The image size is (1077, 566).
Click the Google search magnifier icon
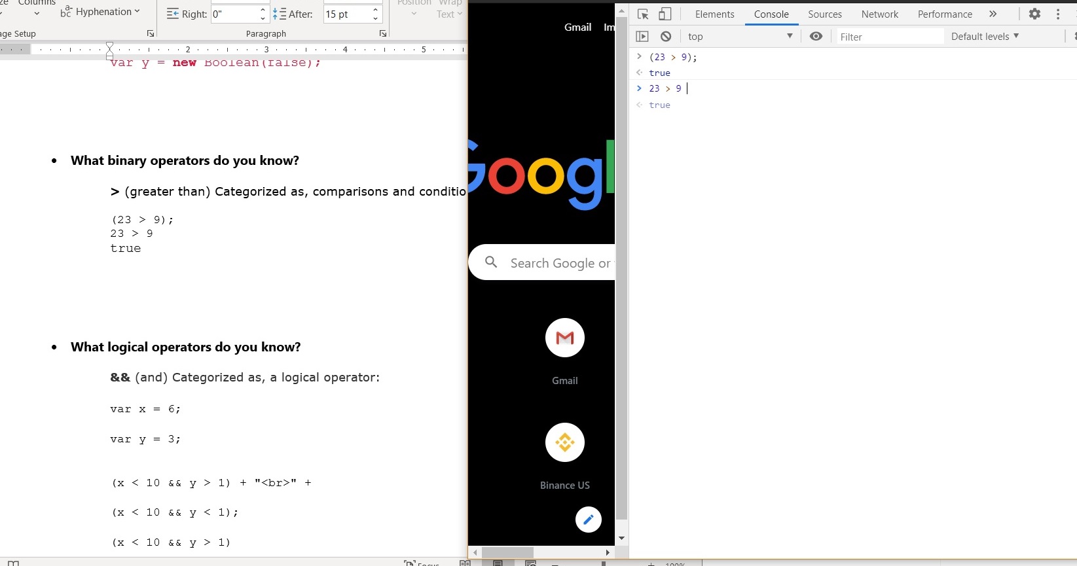[x=491, y=262]
